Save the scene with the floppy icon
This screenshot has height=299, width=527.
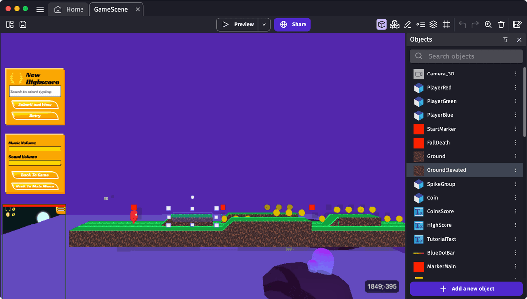(x=22, y=24)
